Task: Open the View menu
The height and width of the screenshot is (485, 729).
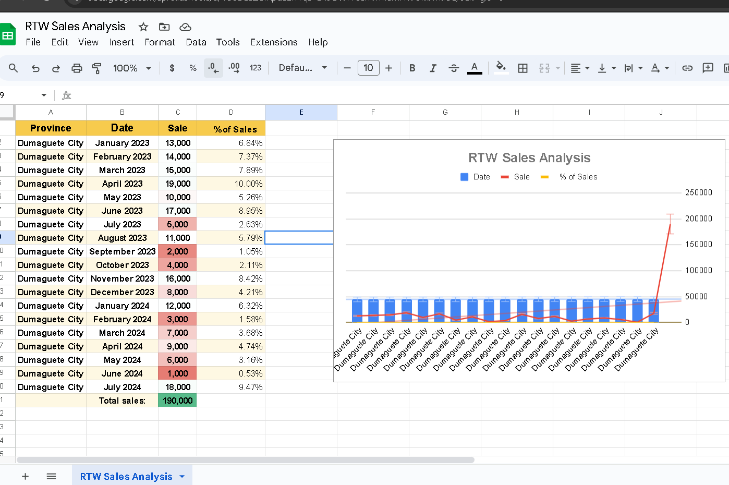Action: click(88, 42)
